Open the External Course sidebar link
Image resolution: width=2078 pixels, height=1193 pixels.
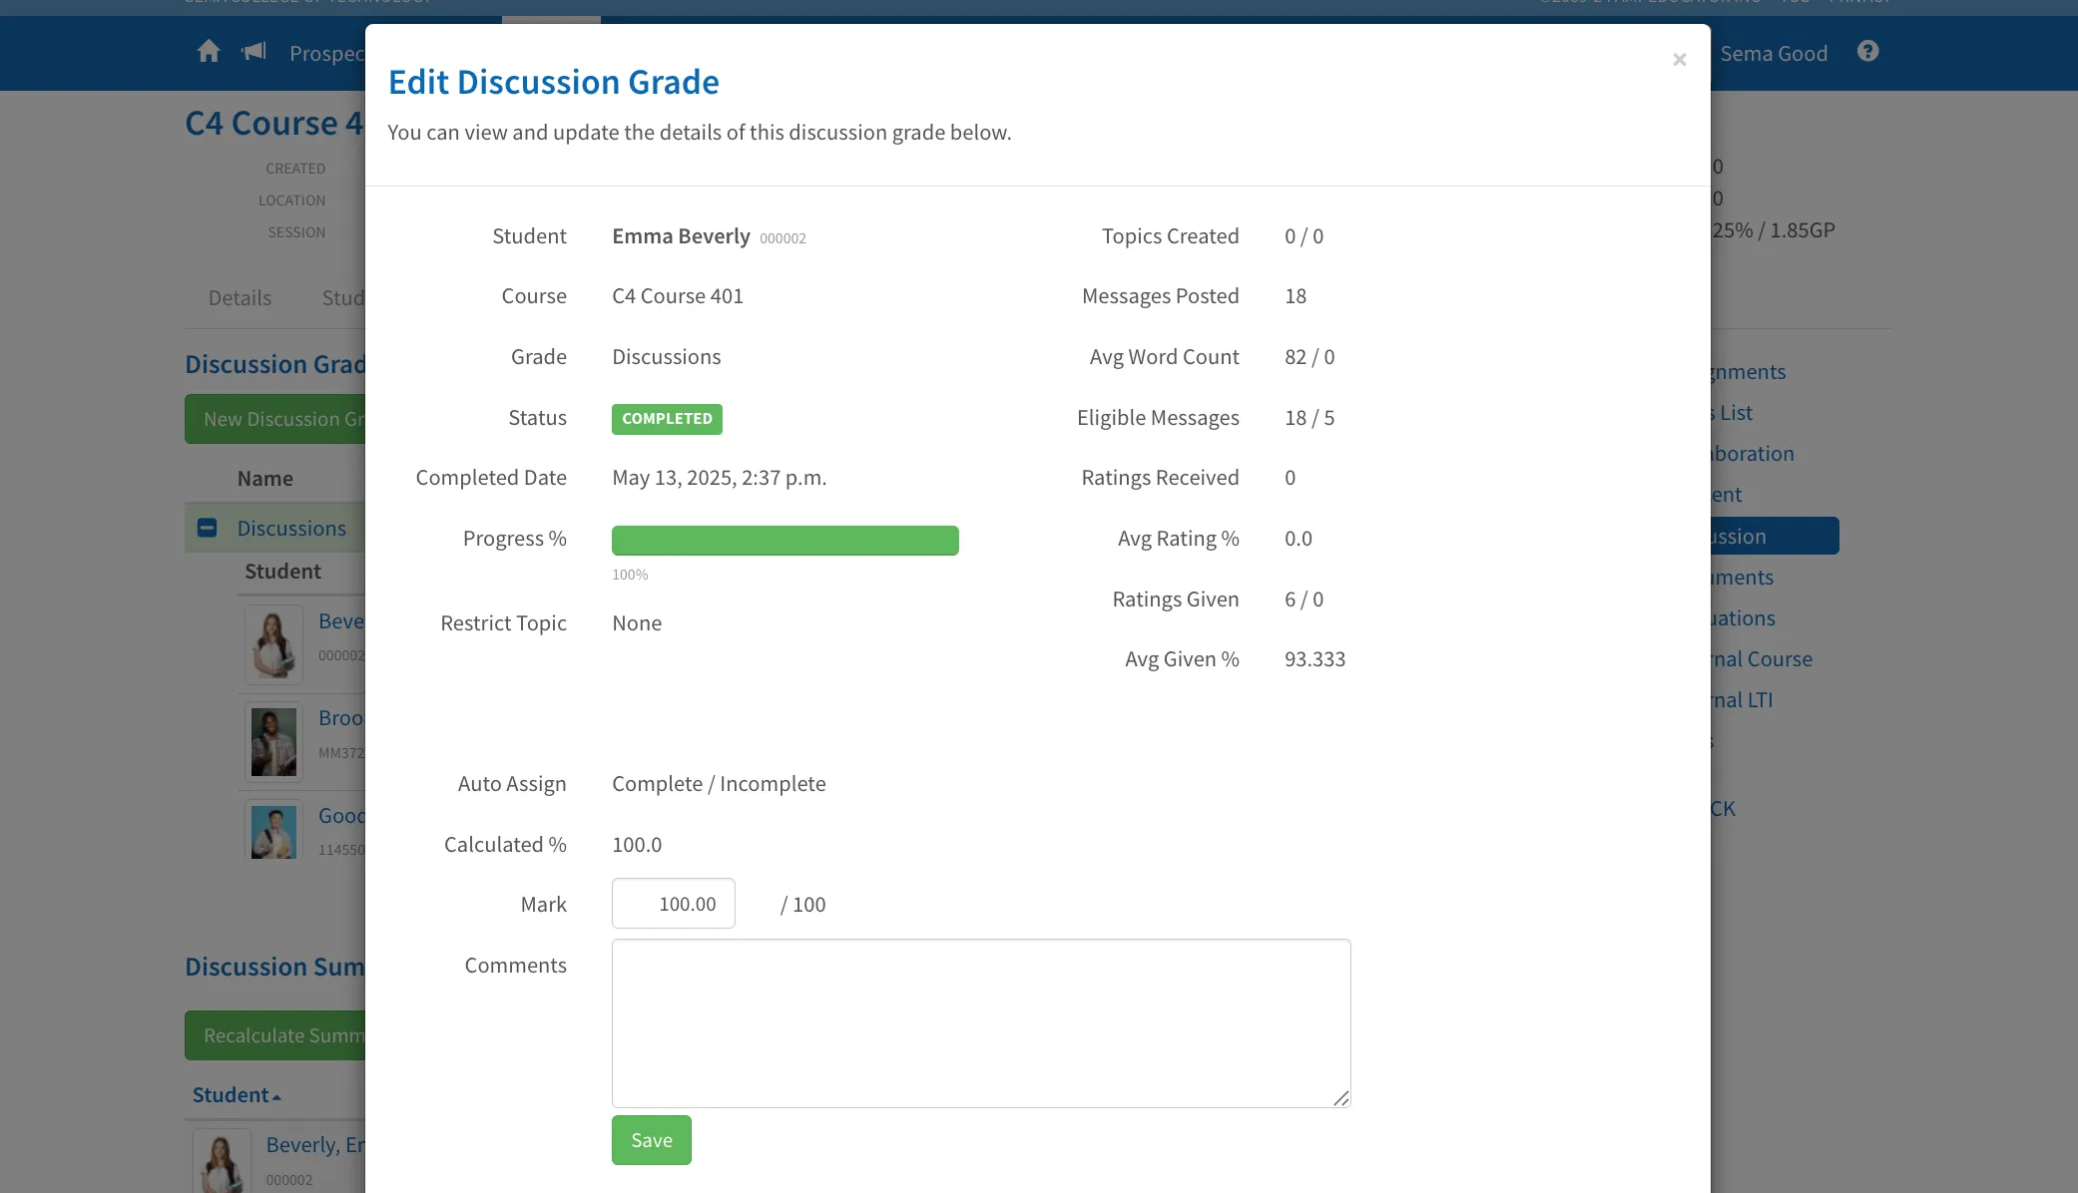[1762, 659]
